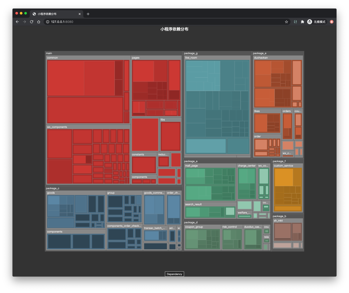
Task: Click the red update icon in toolbar
Action: 332,22
